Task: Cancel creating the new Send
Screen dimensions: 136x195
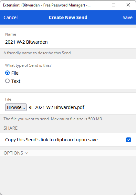Action: tap(11, 17)
